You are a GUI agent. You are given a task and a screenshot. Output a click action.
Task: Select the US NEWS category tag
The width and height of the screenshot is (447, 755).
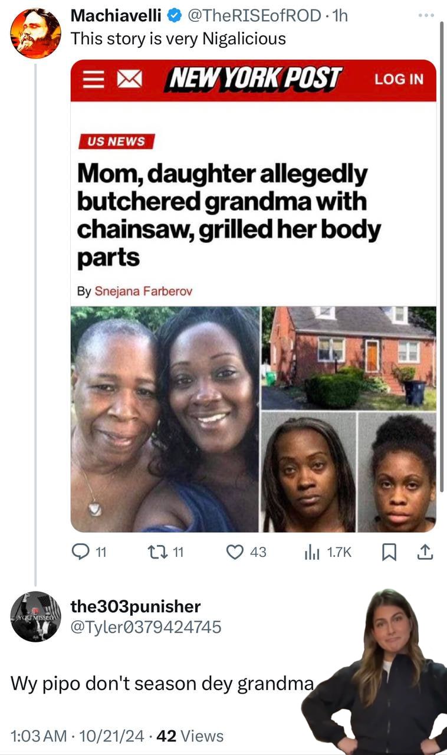point(116,142)
